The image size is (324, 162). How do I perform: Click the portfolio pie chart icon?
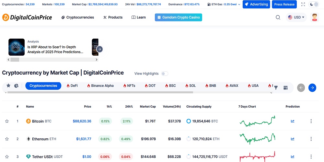point(16,86)
